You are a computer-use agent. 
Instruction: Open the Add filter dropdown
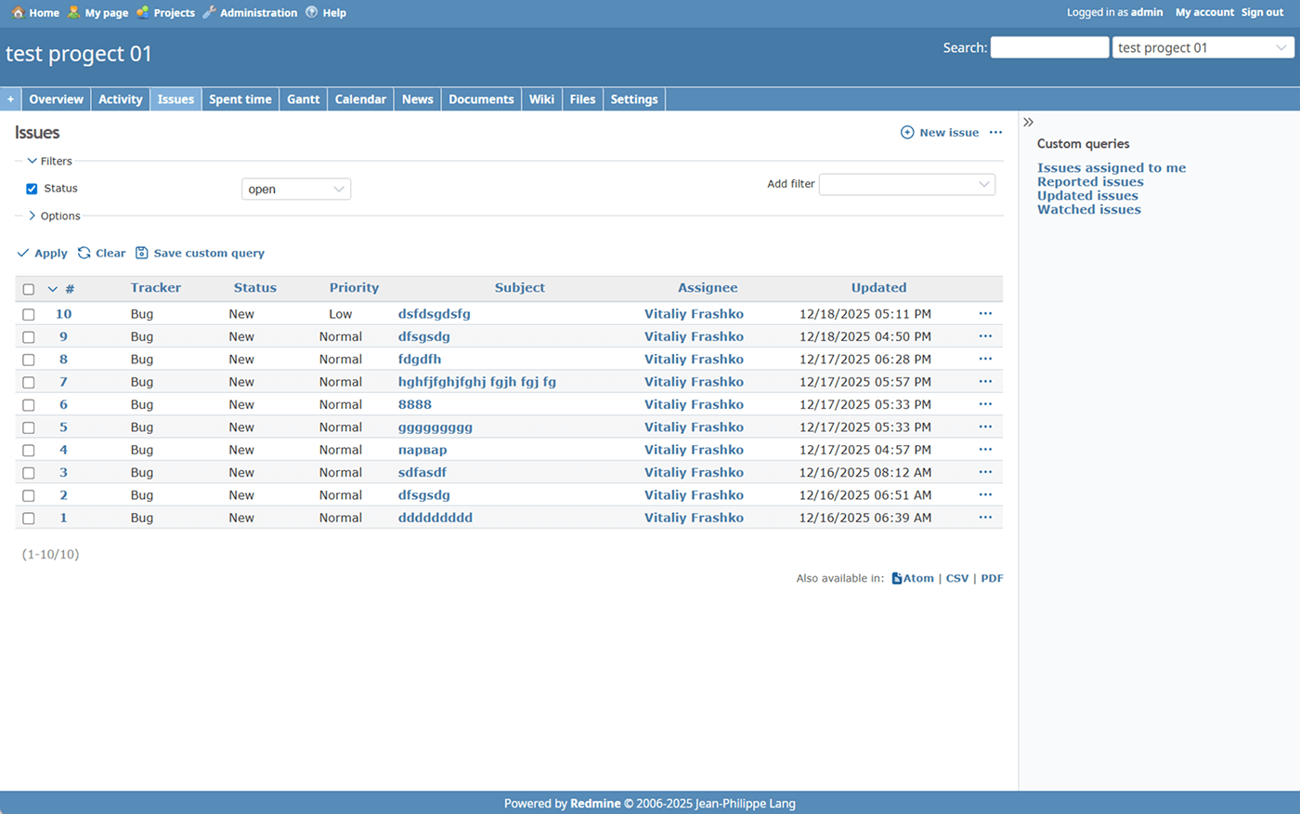(x=906, y=184)
